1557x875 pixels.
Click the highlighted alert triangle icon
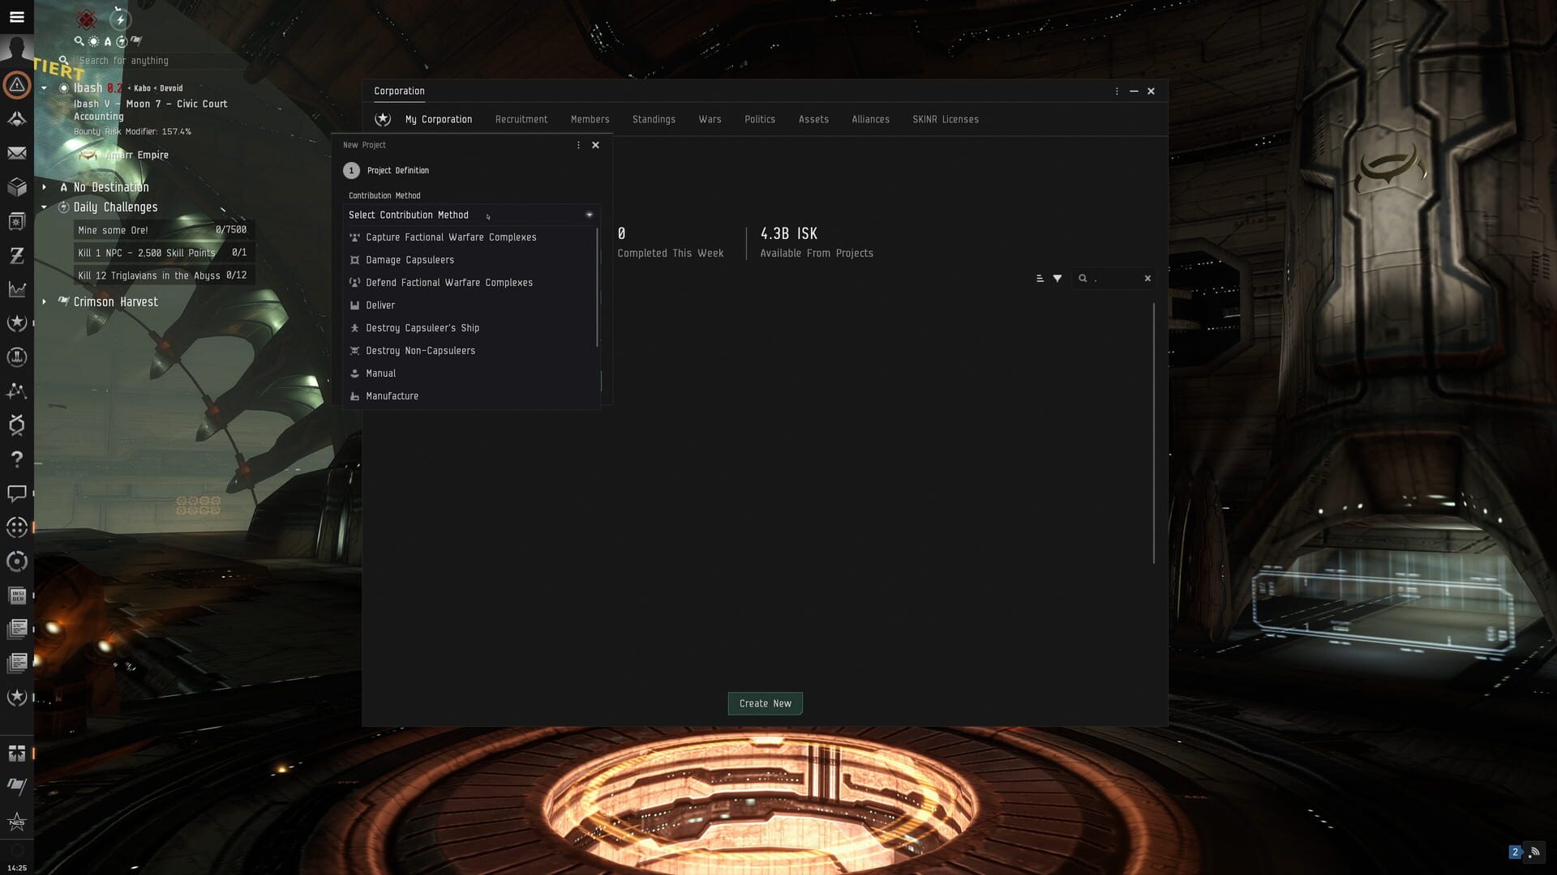[16, 84]
